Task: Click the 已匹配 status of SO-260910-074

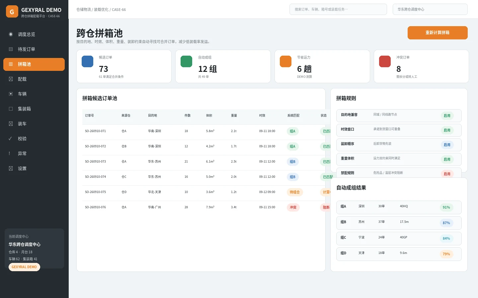Action: [x=328, y=177]
